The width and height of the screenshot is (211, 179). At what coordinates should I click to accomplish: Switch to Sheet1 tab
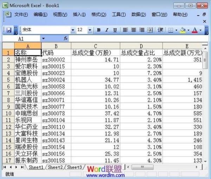[x=36, y=167]
